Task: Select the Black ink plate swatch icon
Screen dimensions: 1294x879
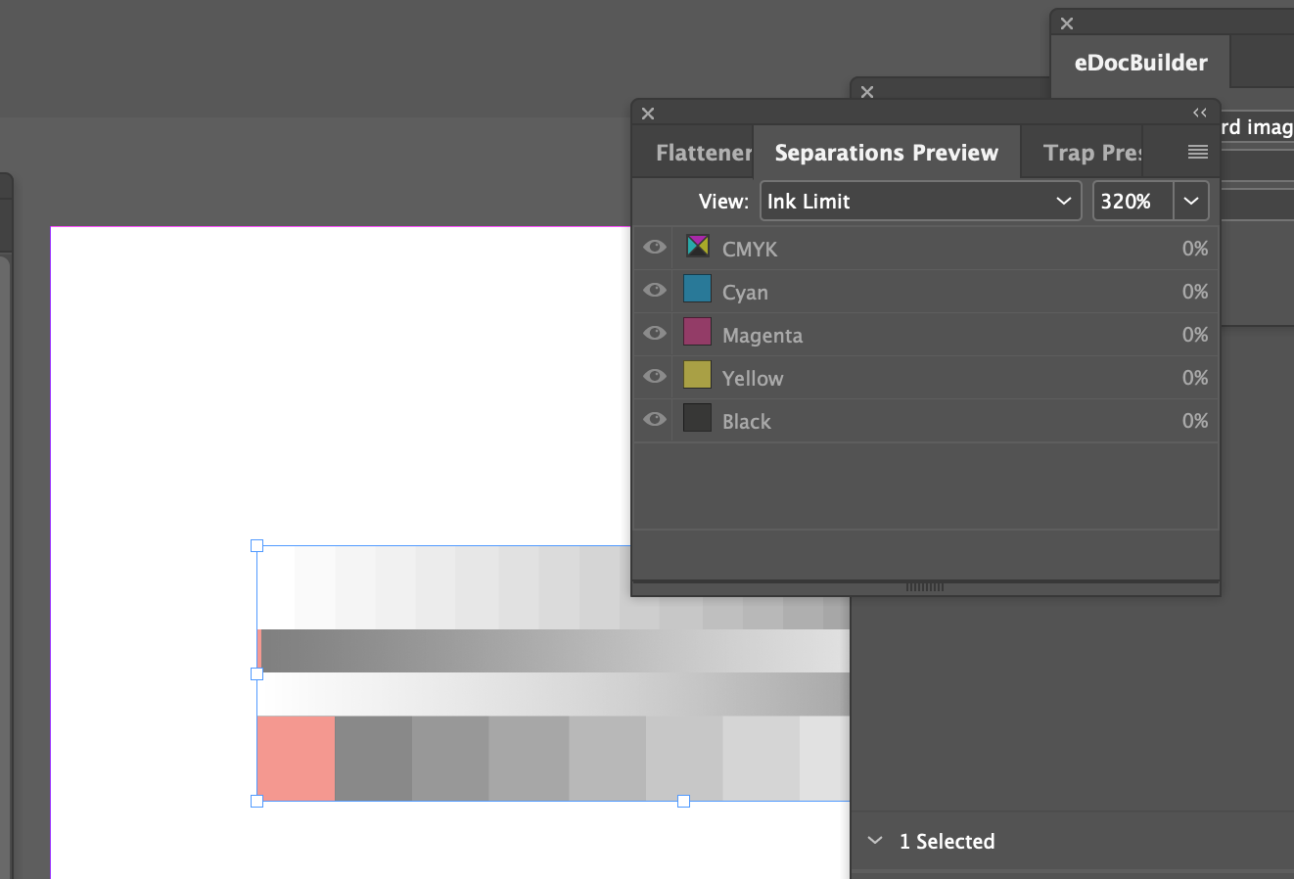Action: pos(697,419)
